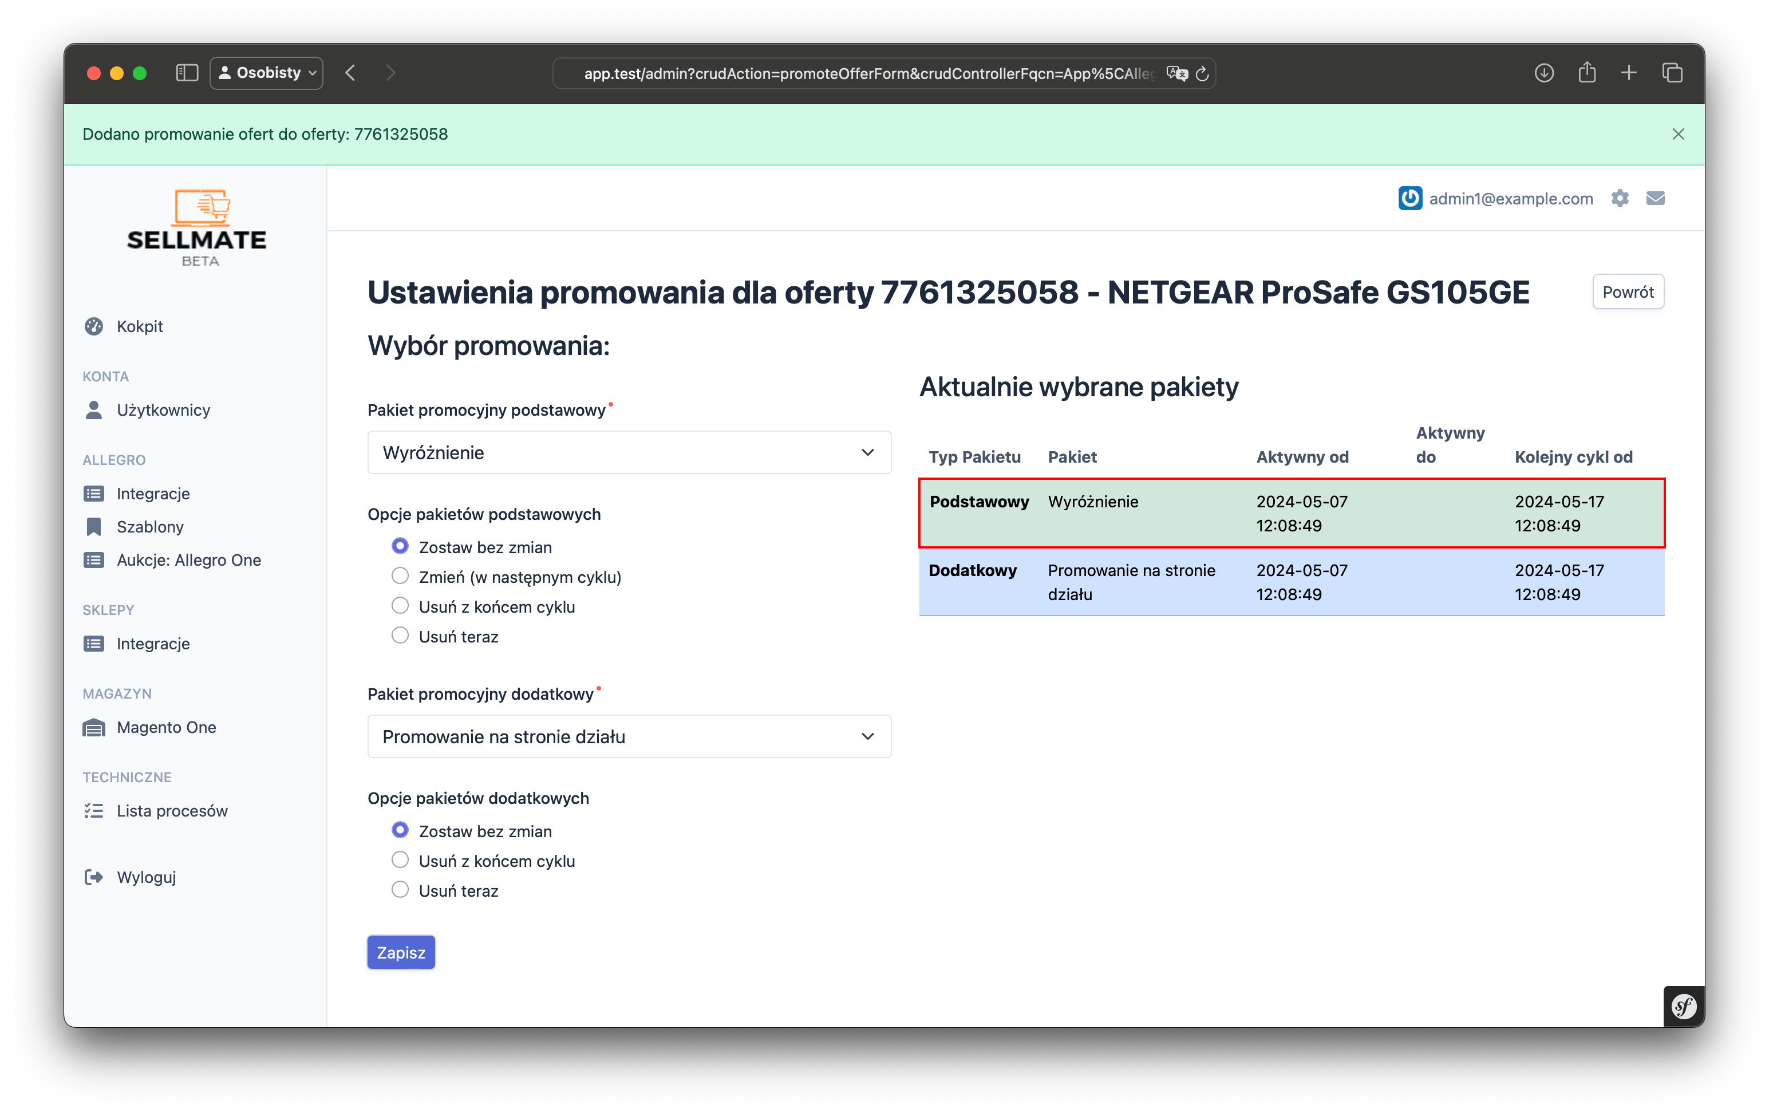
Task: Open Lista procesów in the sidebar
Action: click(172, 811)
